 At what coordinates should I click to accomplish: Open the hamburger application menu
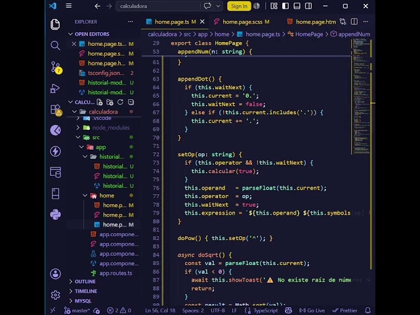click(x=68, y=6)
